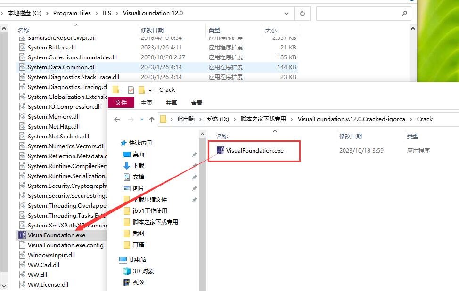Click the up arrow of Crack navigation pane scrollbar

tap(202, 134)
